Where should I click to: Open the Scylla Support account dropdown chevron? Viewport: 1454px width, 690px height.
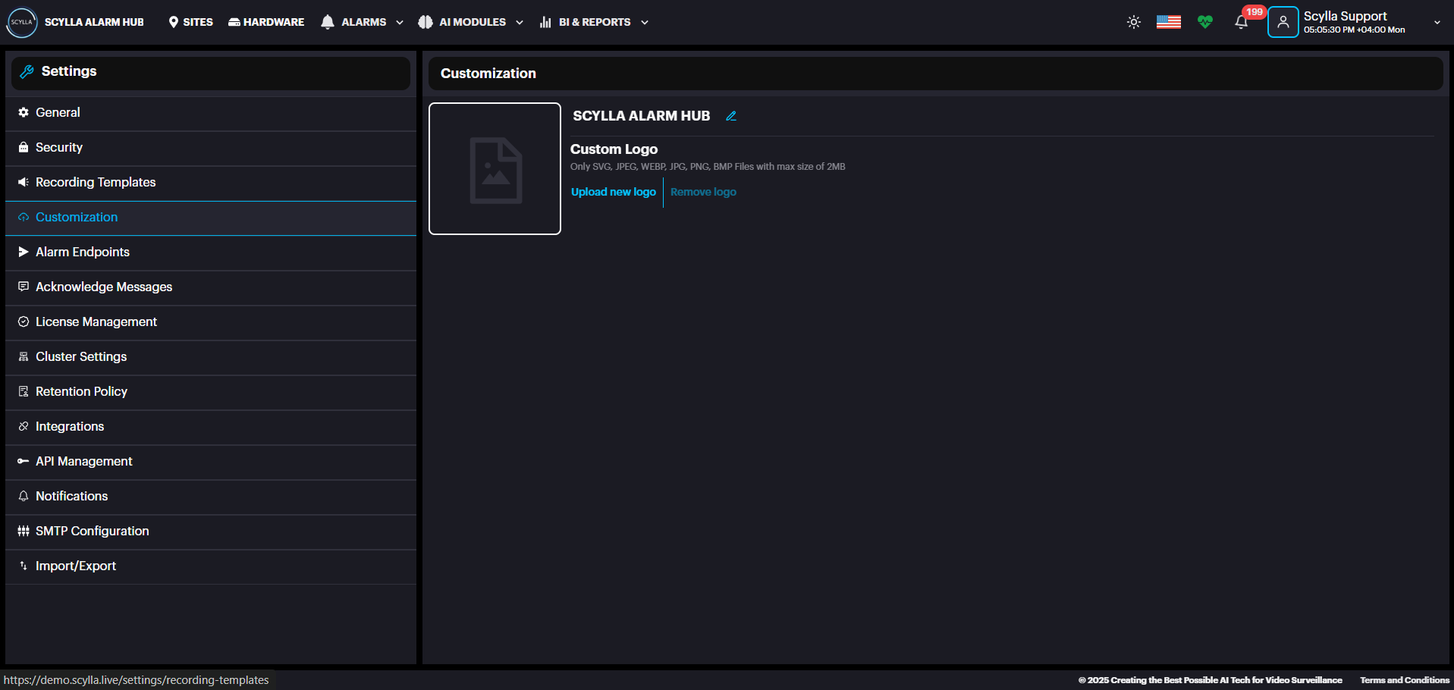coord(1437,23)
